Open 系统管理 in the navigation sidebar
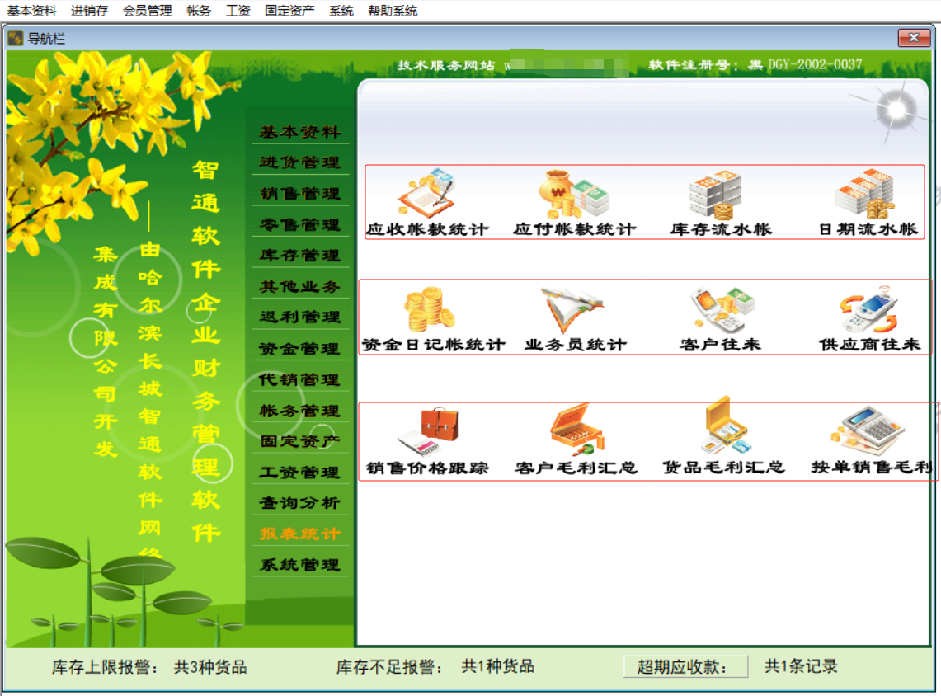 pos(300,565)
